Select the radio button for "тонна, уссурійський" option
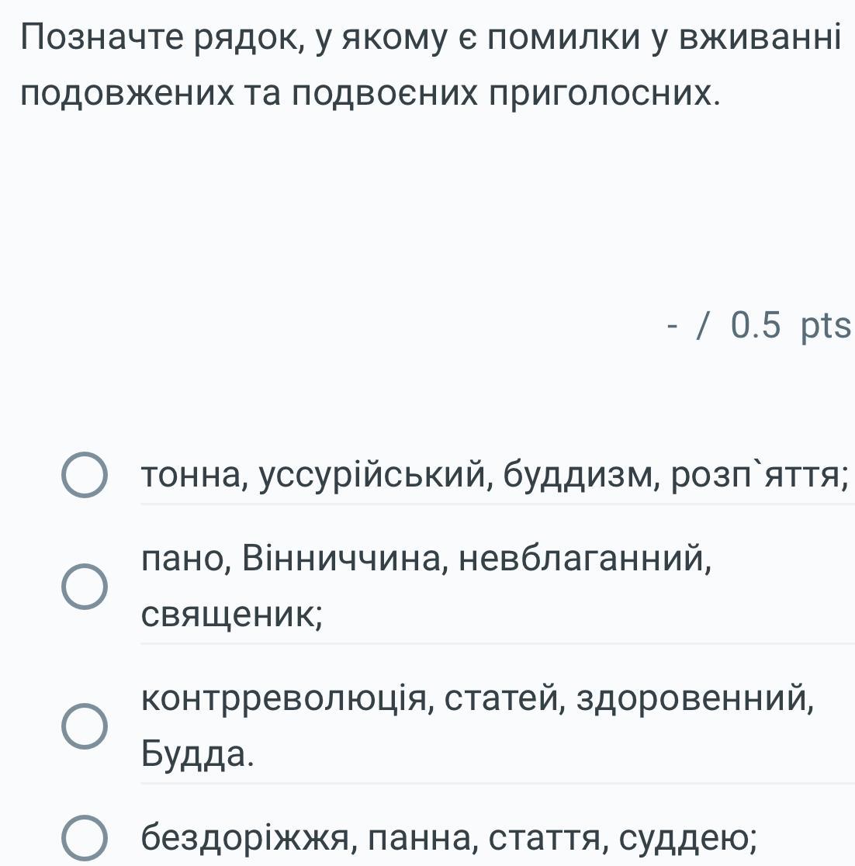This screenshot has height=866, width=855. click(x=85, y=475)
